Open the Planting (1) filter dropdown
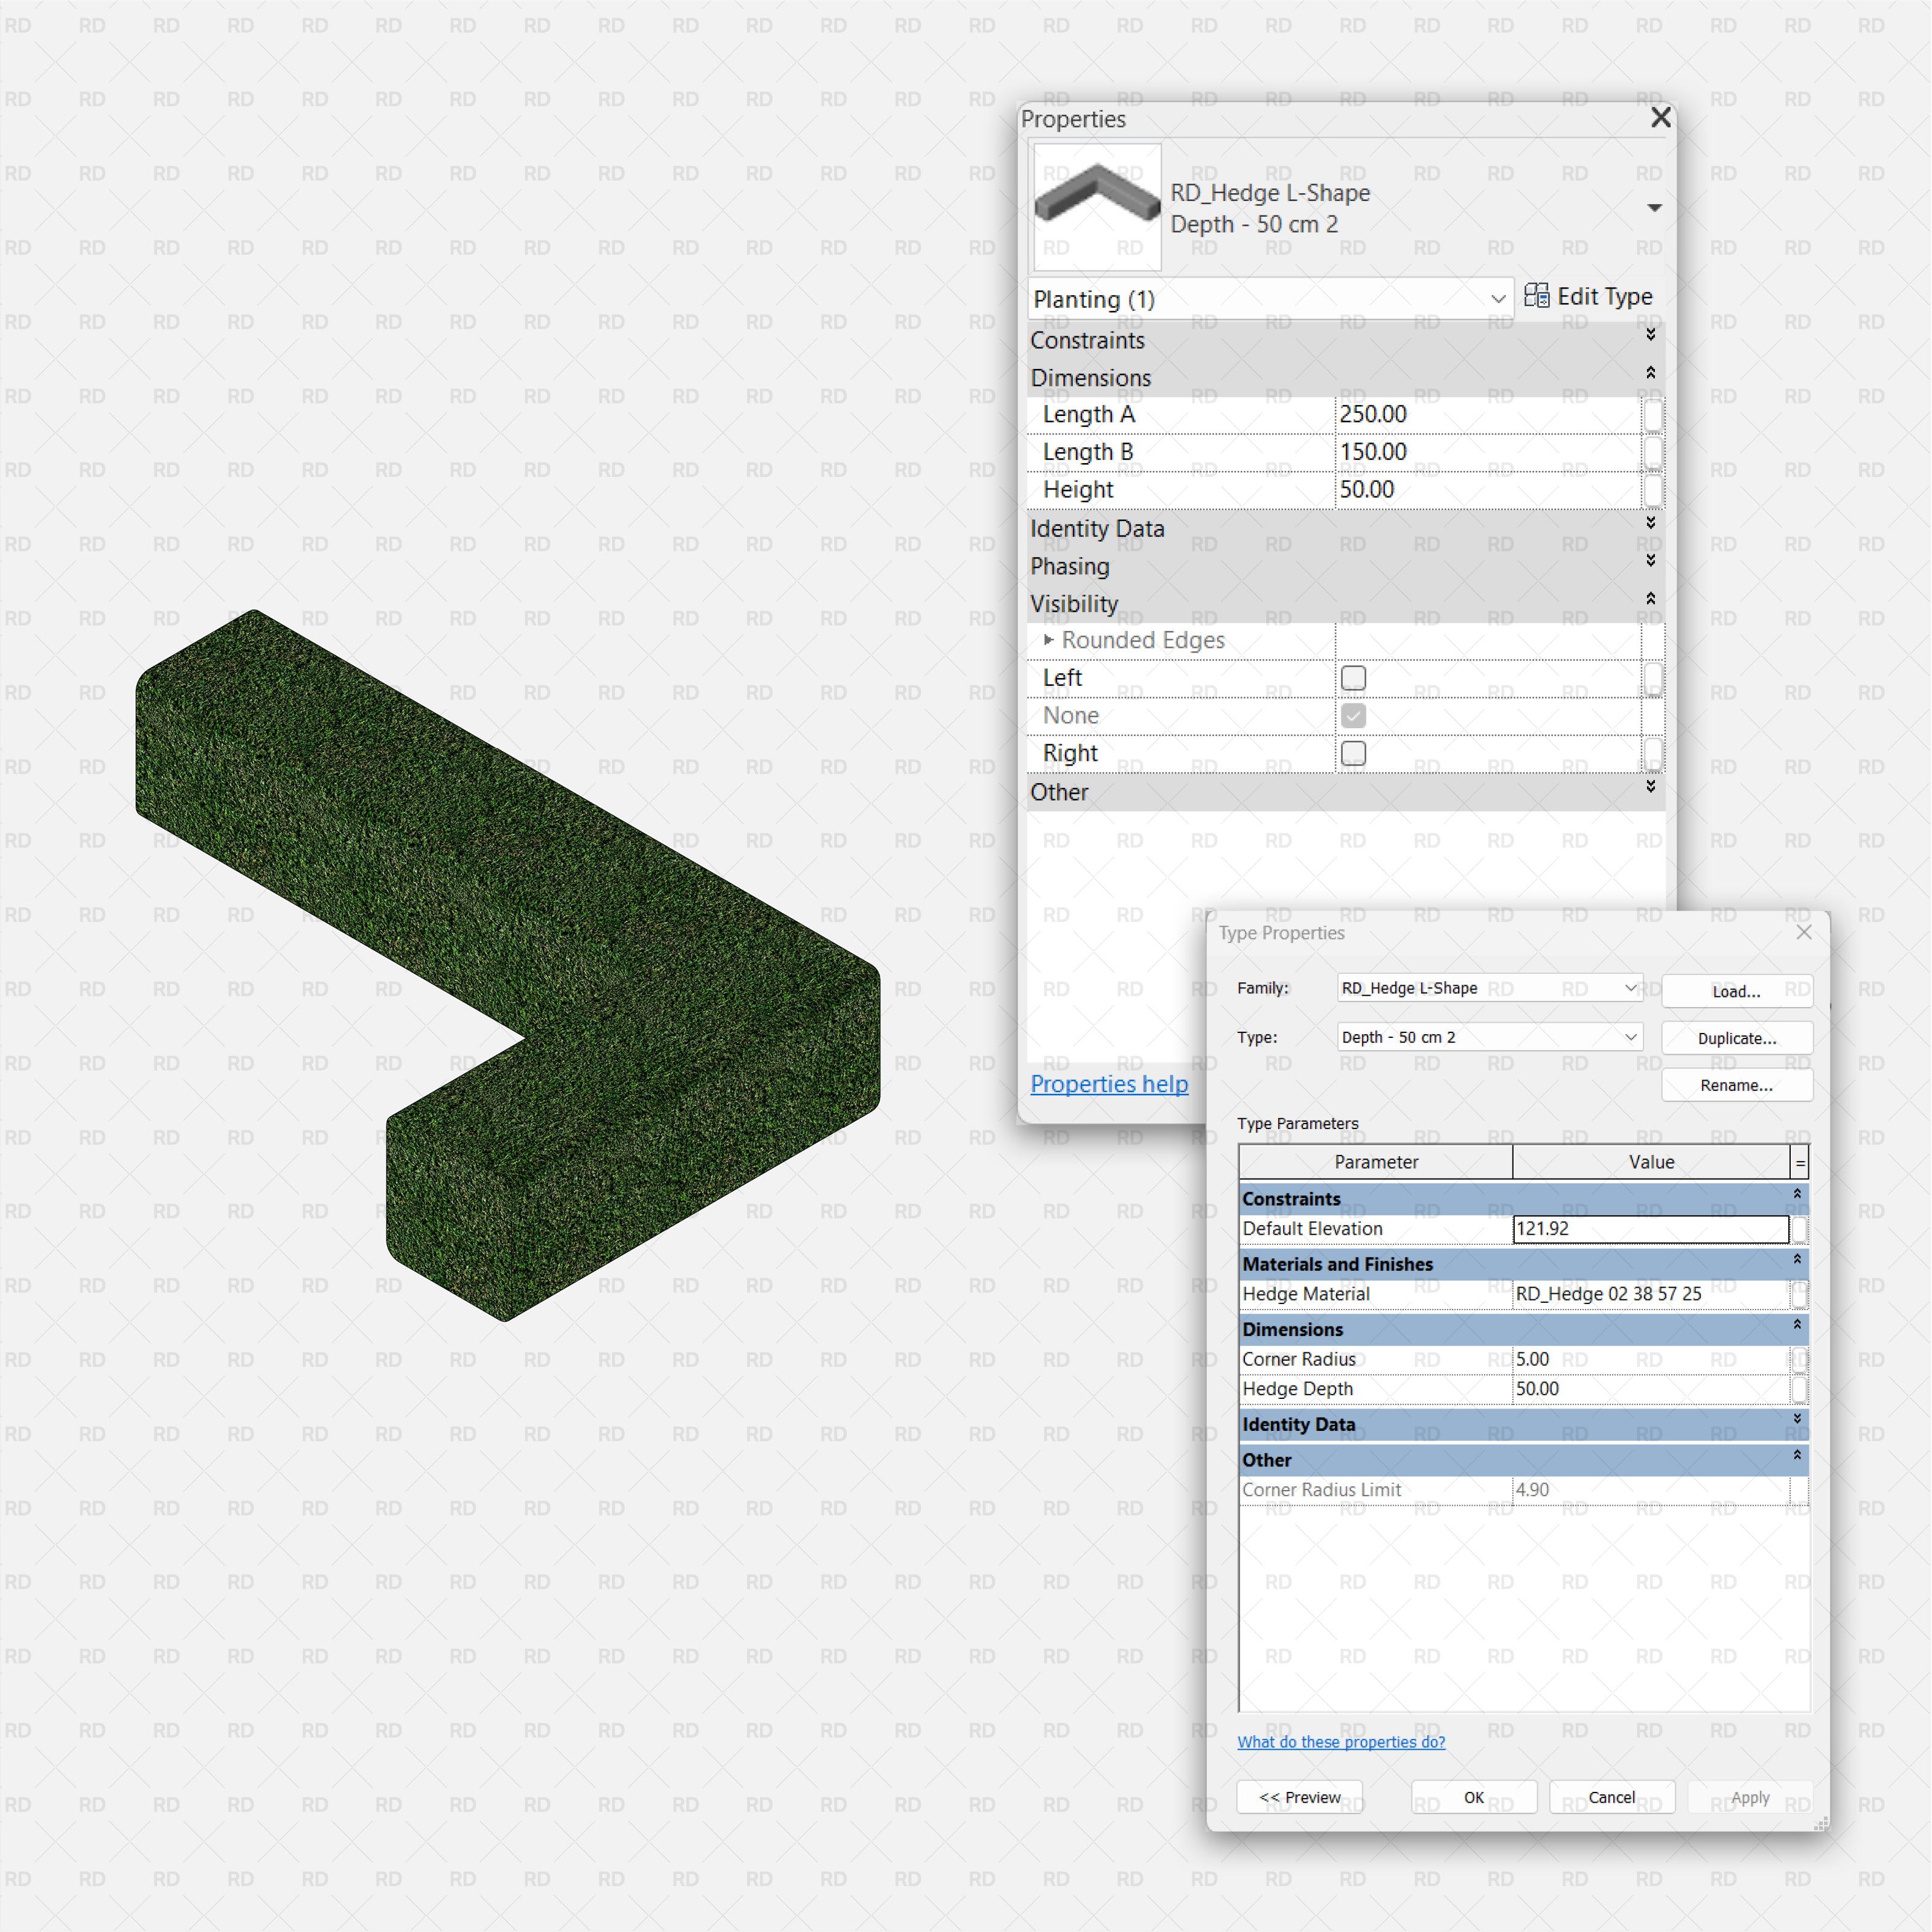Image resolution: width=1932 pixels, height=1932 pixels. (x=1497, y=299)
